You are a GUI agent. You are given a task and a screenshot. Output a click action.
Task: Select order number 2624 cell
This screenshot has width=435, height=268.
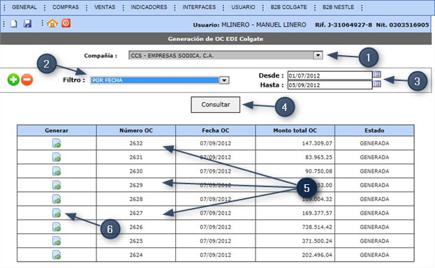point(136,255)
